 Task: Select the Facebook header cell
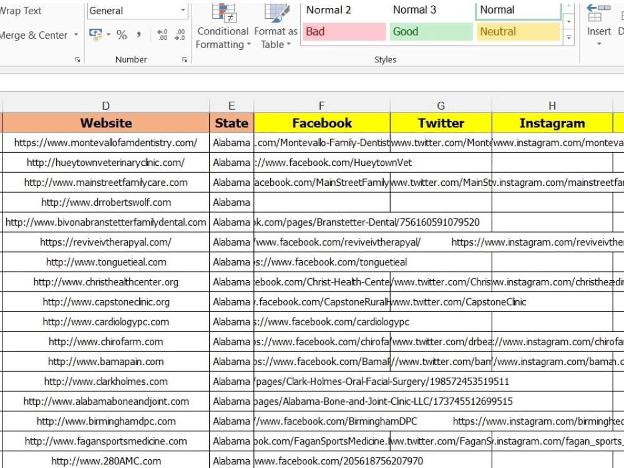(x=322, y=123)
